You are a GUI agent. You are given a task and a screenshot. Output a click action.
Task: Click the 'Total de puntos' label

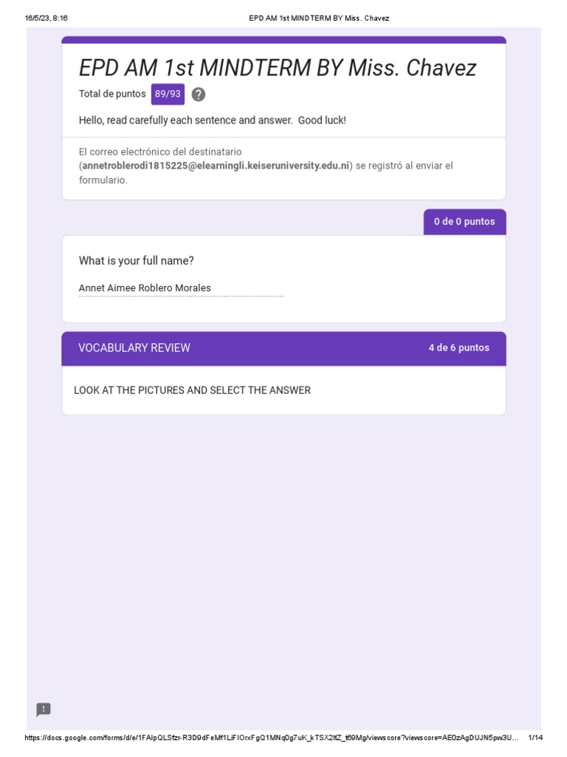click(x=112, y=94)
